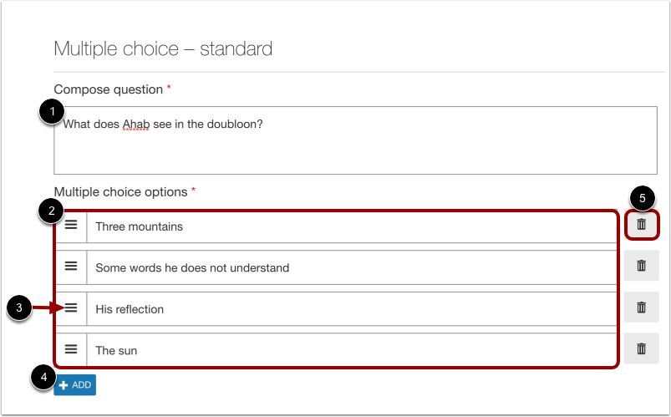The height and width of the screenshot is (417, 671).
Task: Trash the The sun answer option
Action: pyautogui.click(x=641, y=349)
